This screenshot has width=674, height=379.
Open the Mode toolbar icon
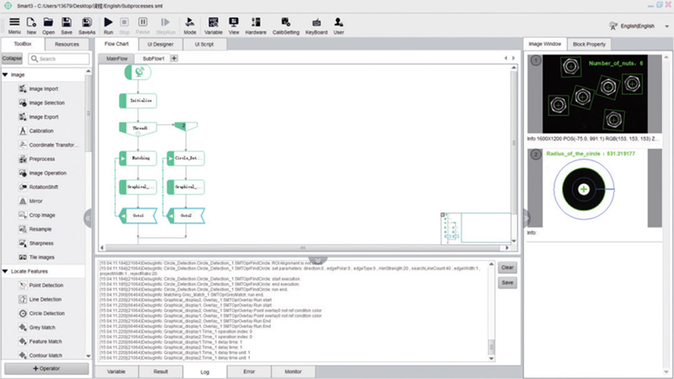tap(189, 26)
